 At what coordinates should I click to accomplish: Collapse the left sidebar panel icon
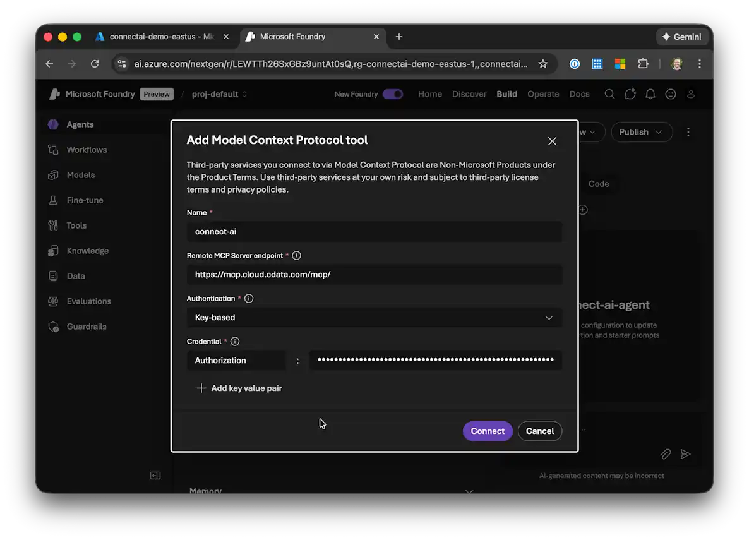(155, 476)
